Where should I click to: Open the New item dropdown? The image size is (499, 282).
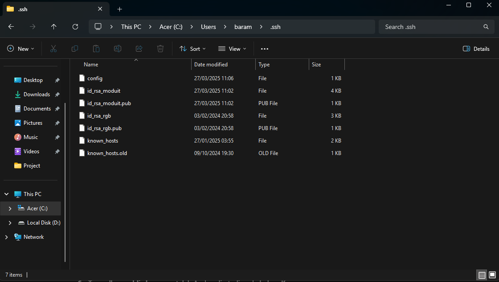point(21,49)
